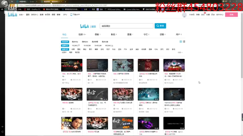
Task: Select 综合排序 sort option
Action: [65, 42]
